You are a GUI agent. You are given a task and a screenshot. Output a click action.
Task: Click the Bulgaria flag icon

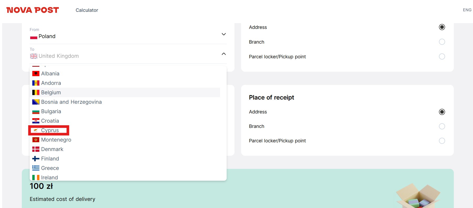click(36, 112)
